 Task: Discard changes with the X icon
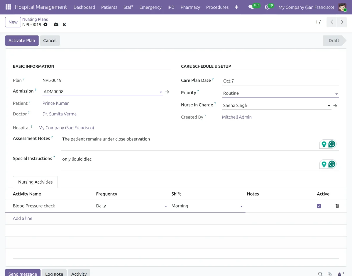pos(64,25)
